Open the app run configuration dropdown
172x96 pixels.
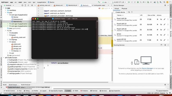pyautogui.click(x=105, y=2)
